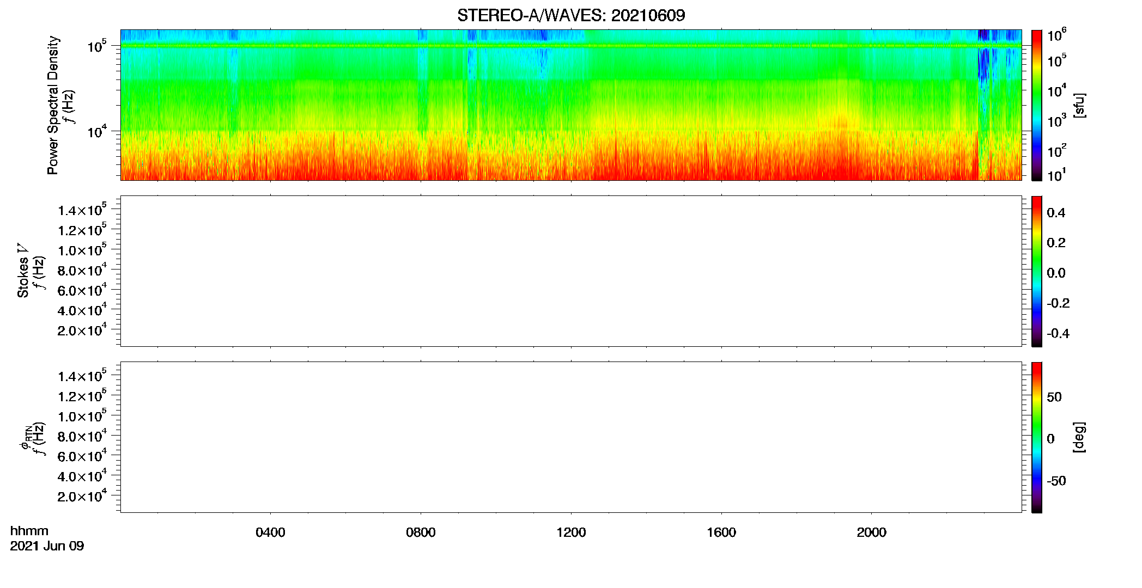Click the 1600 time tick label
The width and height of the screenshot is (1142, 588).
721,532
